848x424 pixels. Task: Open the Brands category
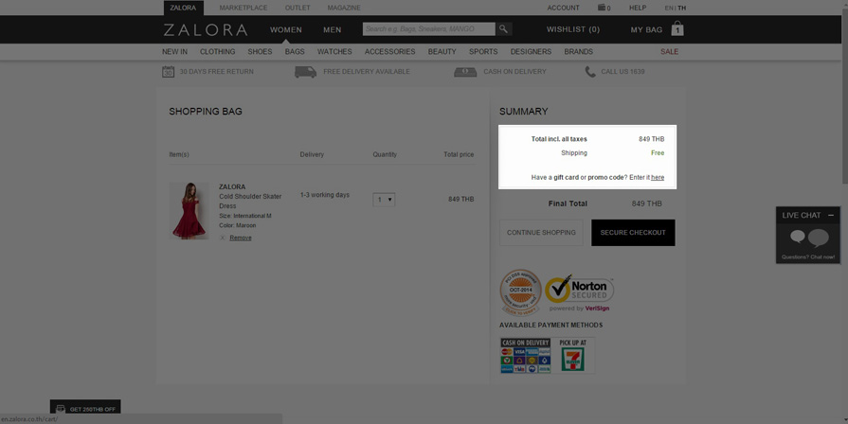pos(579,52)
